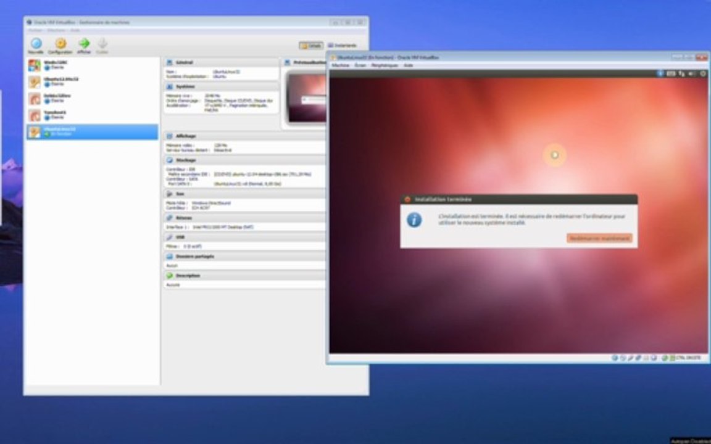
Task: Click the USB section icon
Action: click(170, 237)
